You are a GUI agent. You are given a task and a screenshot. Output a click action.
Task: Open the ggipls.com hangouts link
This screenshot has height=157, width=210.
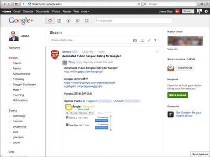84,71
